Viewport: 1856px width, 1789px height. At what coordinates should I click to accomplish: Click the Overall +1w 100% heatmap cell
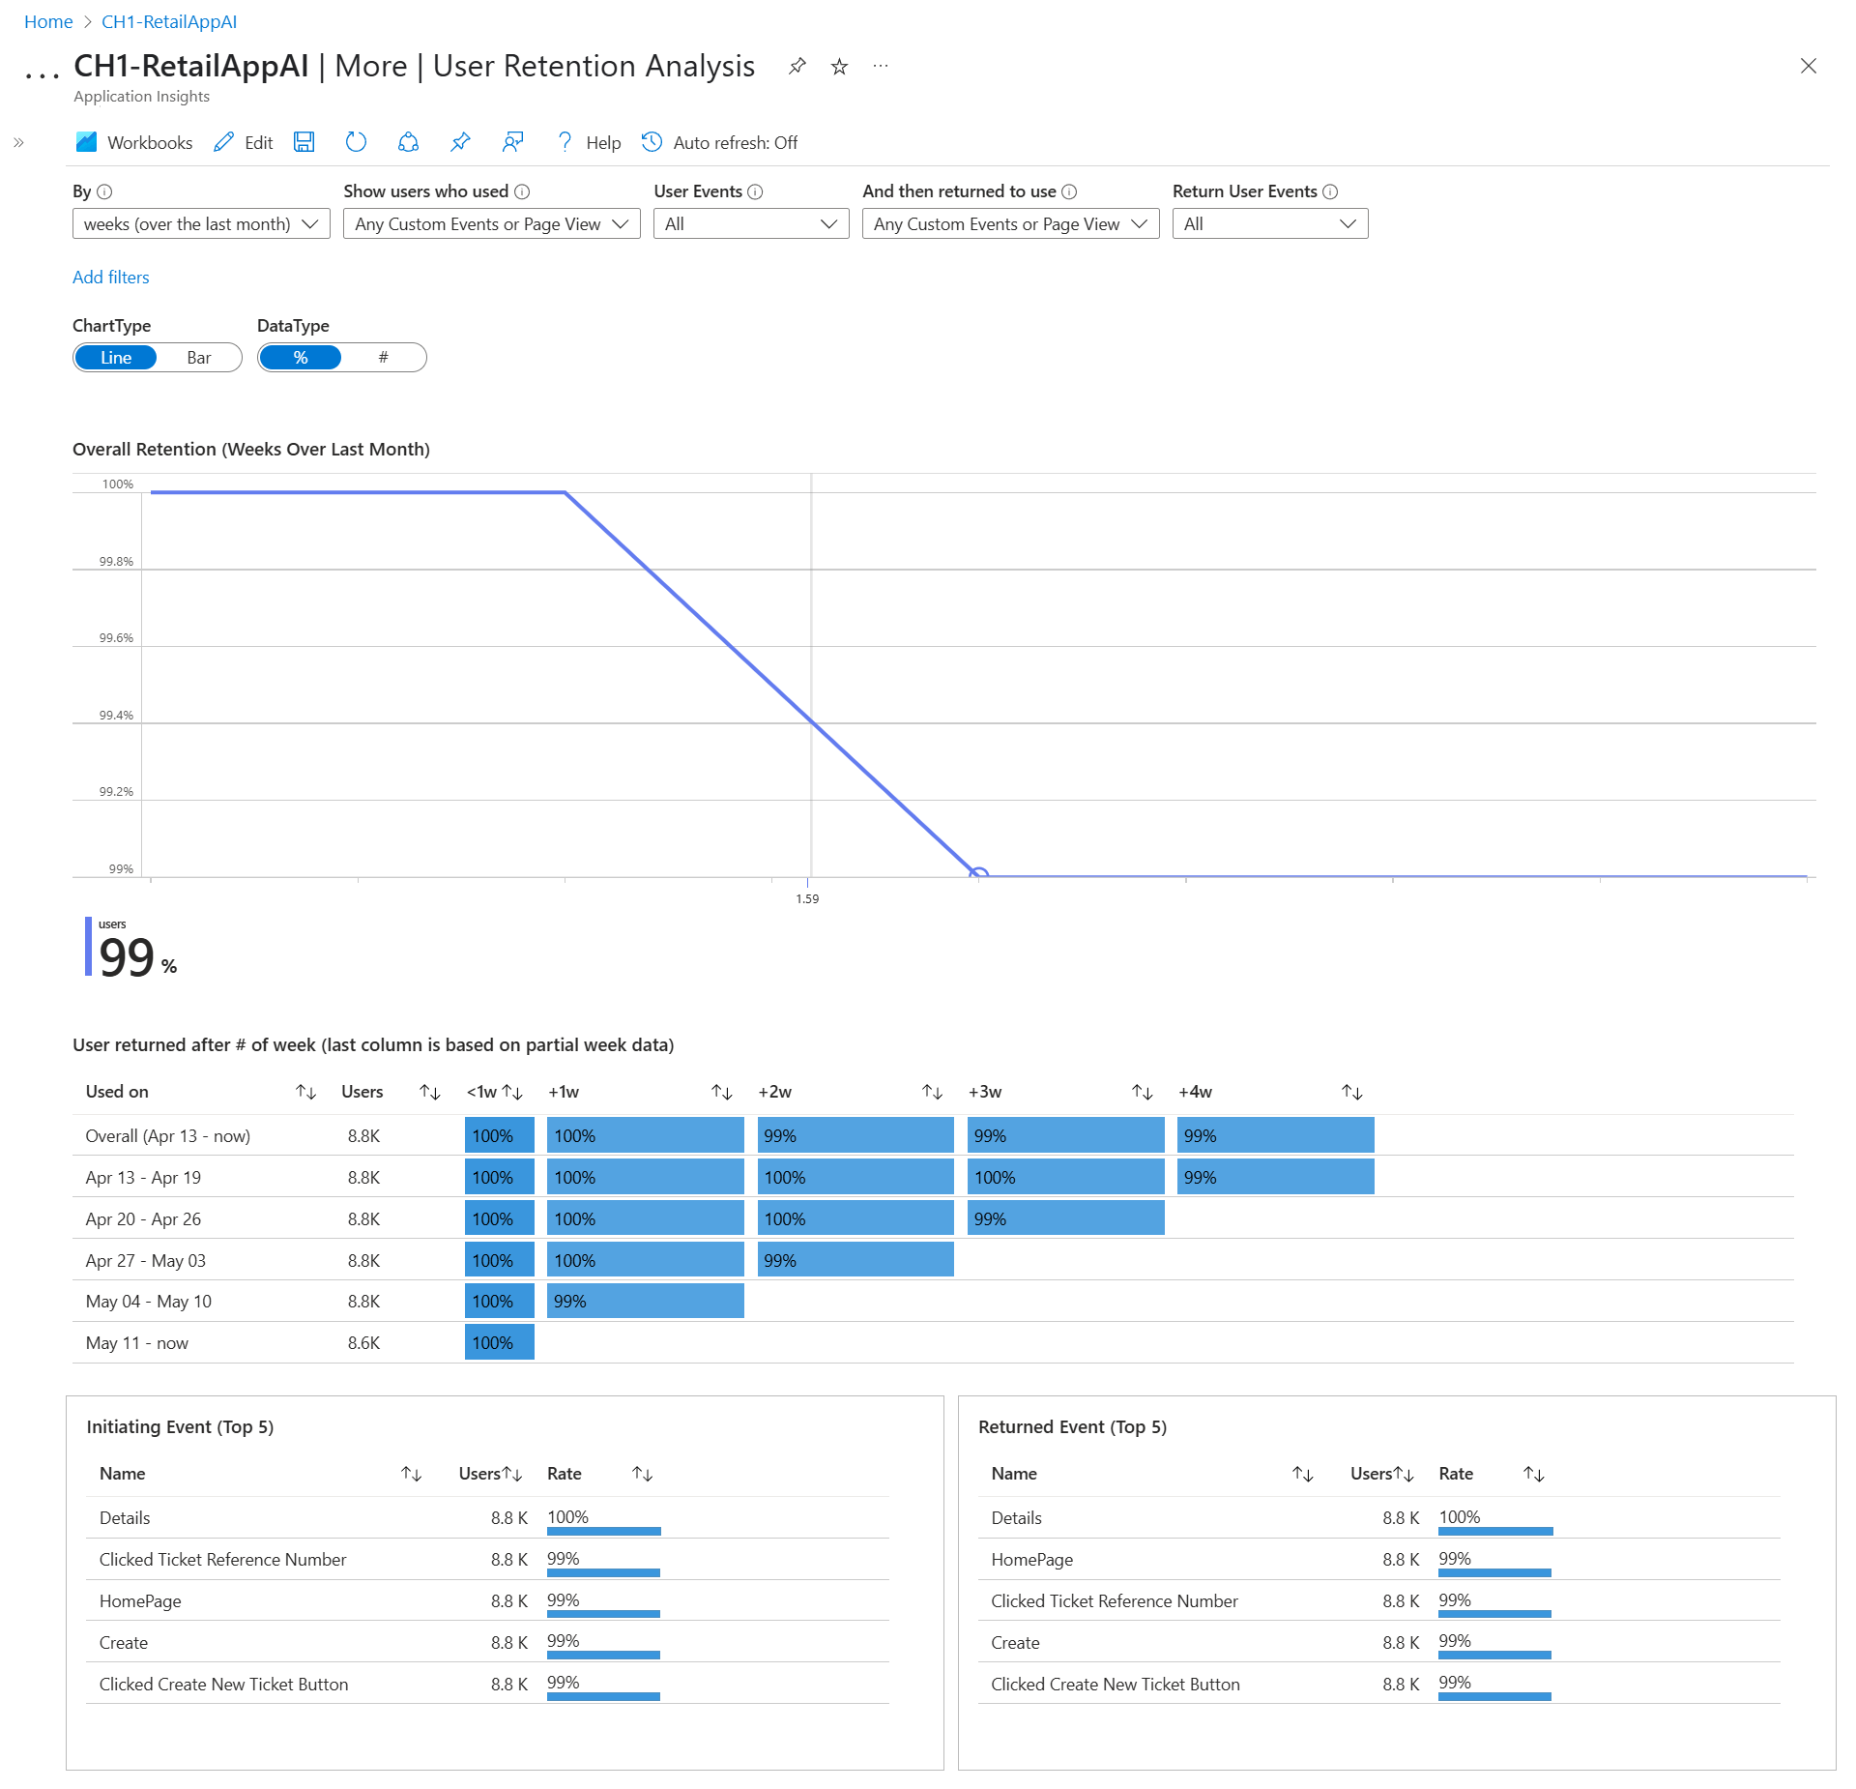pyautogui.click(x=645, y=1135)
